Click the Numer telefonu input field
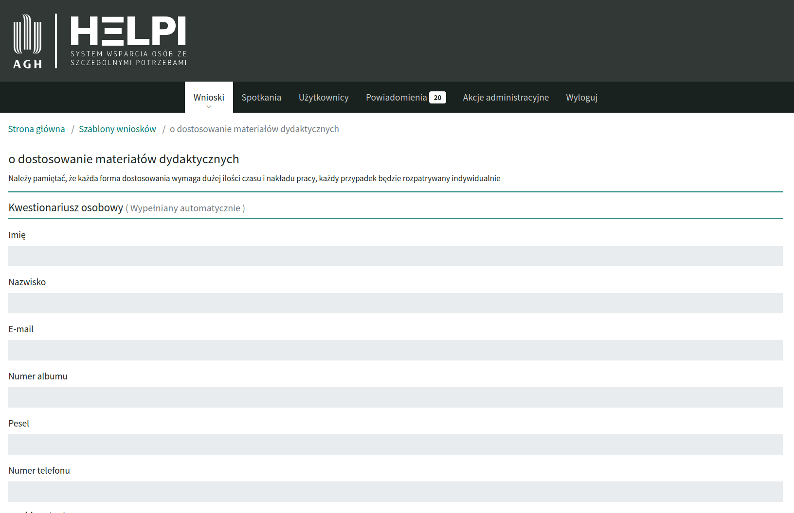Image resolution: width=794 pixels, height=513 pixels. (x=396, y=491)
